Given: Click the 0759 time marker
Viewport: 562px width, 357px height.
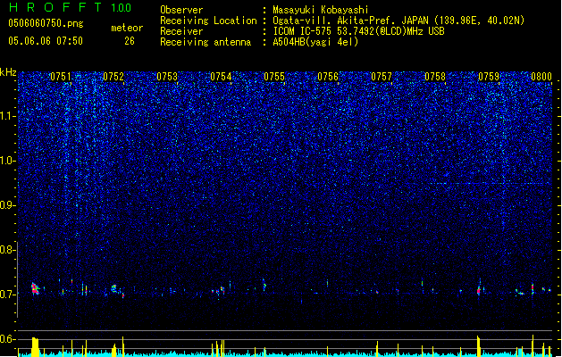Looking at the screenshot, I should tap(489, 77).
